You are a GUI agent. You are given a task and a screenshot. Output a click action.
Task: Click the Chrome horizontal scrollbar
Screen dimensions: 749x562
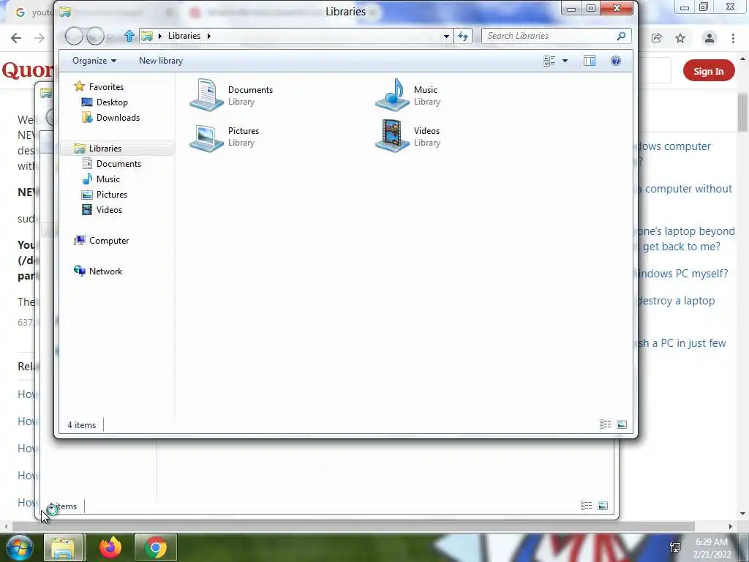tap(353, 526)
